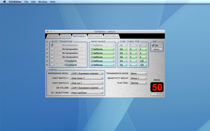
Task: Open string 6 CC#32 value 1 dropdown
Action: [x=133, y=65]
